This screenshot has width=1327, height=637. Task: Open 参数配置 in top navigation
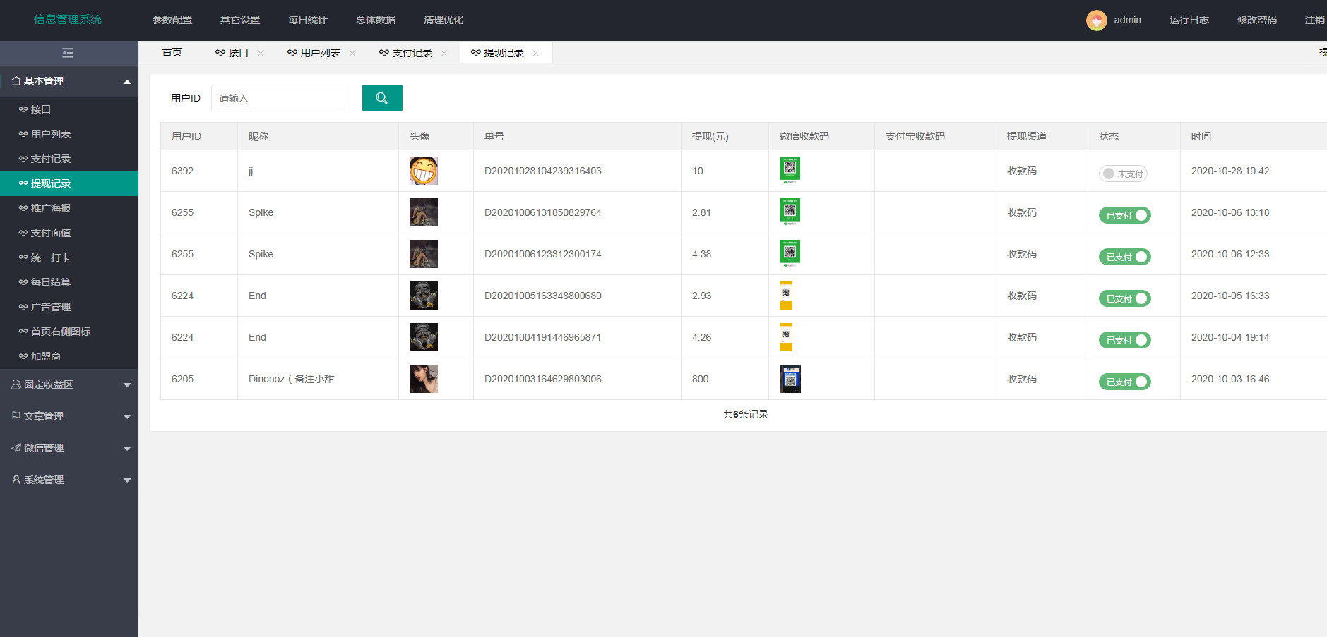[x=172, y=20]
